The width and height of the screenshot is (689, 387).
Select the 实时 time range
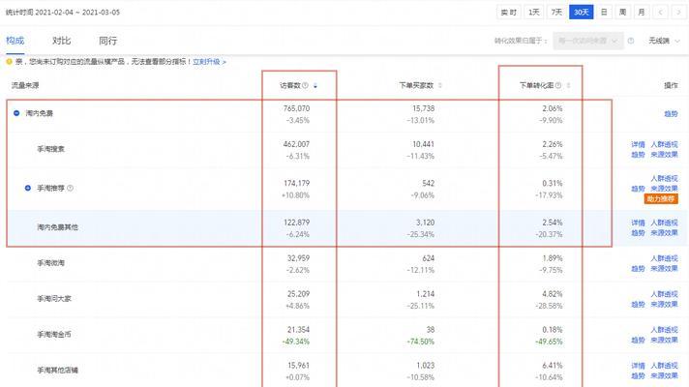point(509,13)
